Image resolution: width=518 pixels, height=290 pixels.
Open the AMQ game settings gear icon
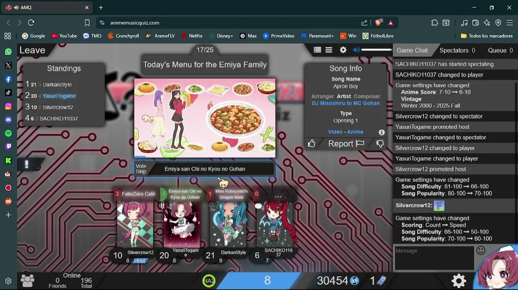(343, 50)
